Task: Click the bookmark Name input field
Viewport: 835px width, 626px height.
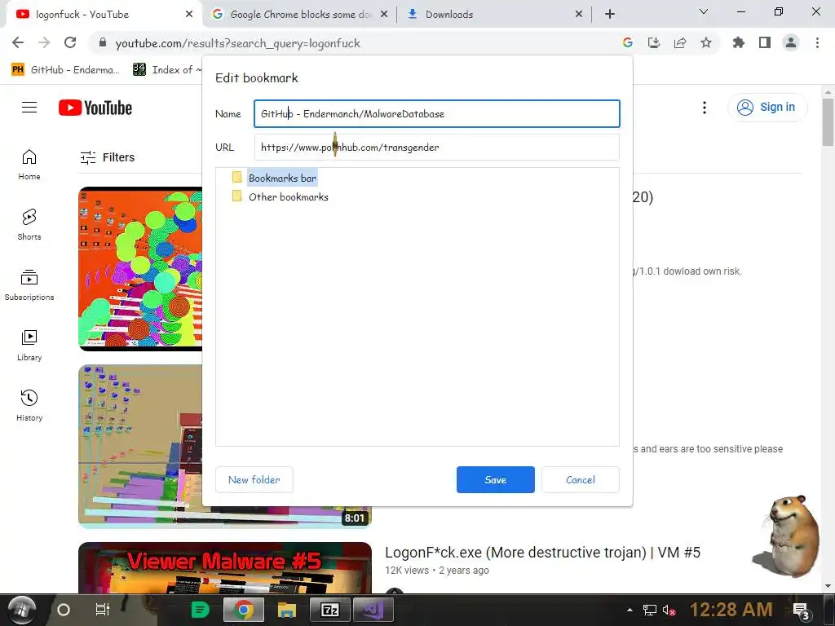Action: tap(437, 113)
